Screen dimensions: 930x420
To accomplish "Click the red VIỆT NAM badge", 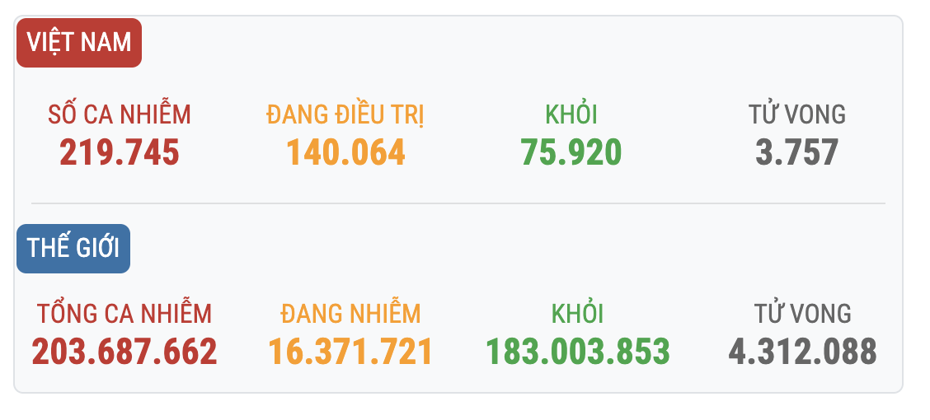I will pyautogui.click(x=79, y=43).
